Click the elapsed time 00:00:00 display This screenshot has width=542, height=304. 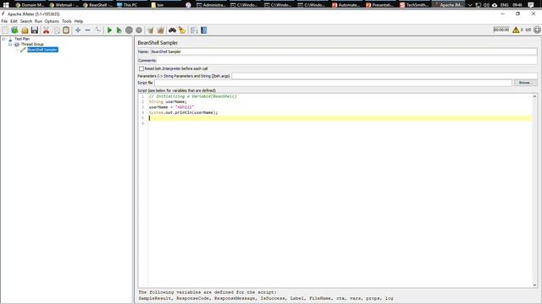point(501,30)
